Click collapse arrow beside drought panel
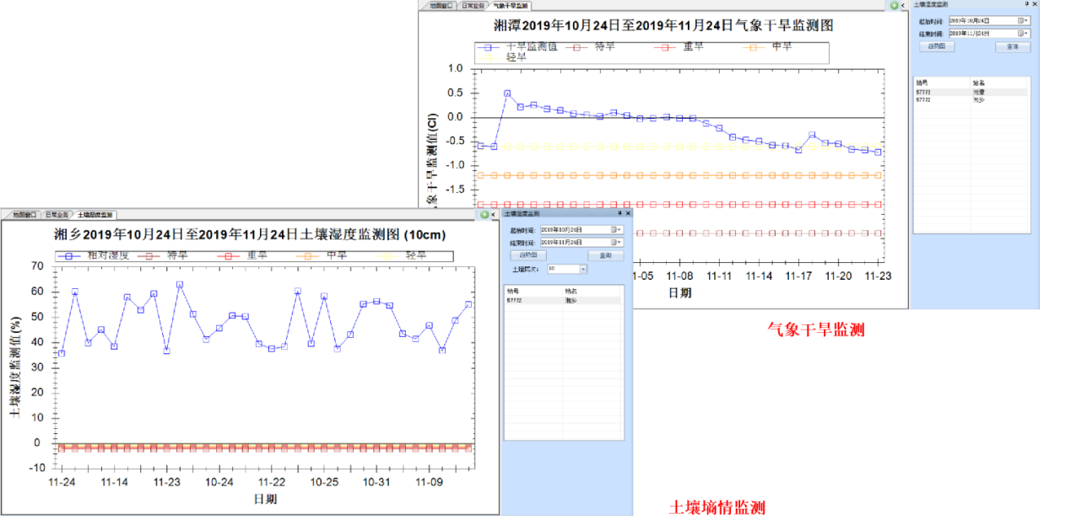The width and height of the screenshot is (1071, 525). (x=903, y=5)
